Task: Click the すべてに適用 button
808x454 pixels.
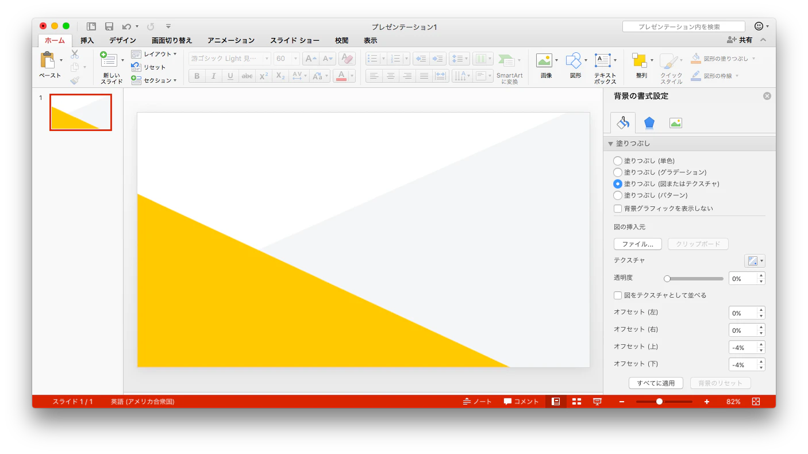Action: (x=656, y=383)
